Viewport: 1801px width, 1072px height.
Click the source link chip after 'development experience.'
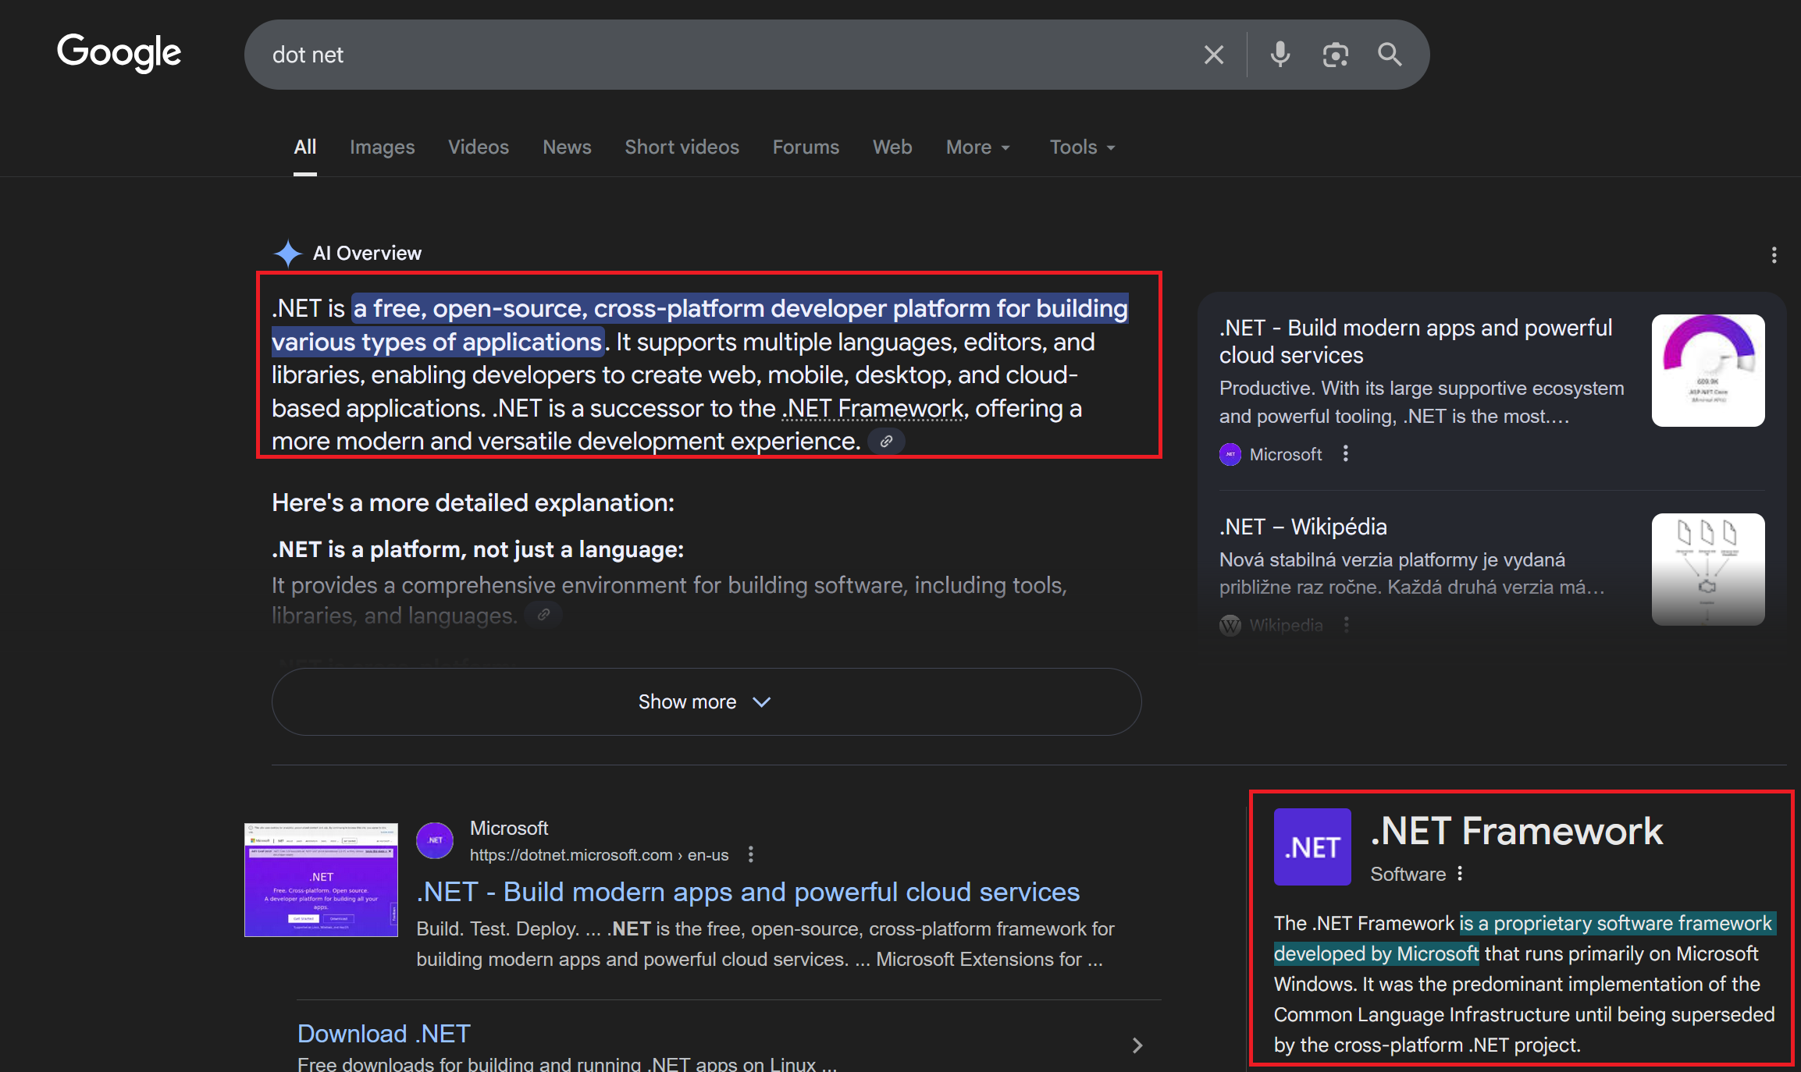(x=886, y=442)
